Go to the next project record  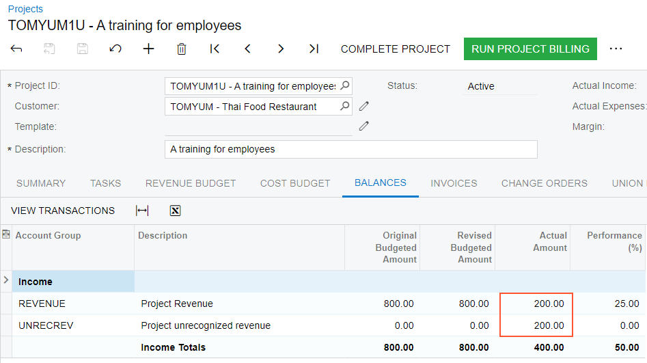pos(281,49)
